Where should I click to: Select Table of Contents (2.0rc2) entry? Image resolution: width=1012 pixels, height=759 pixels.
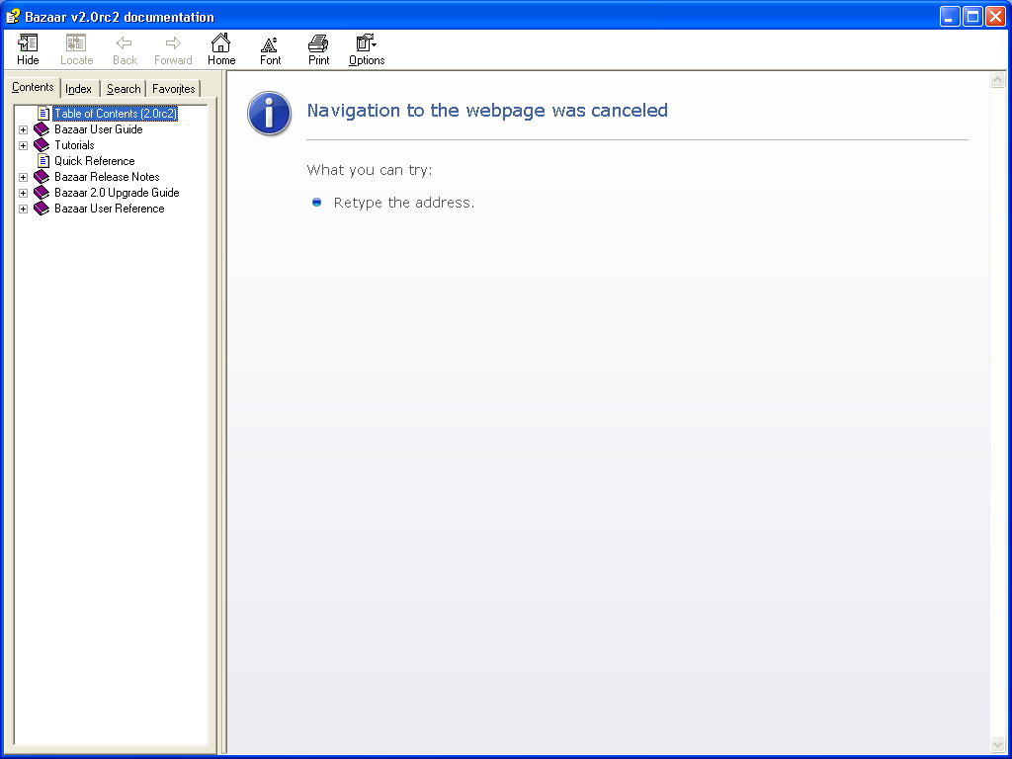tap(115, 114)
